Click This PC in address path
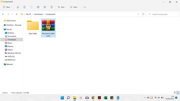The image size is (180, 101). 28,14
